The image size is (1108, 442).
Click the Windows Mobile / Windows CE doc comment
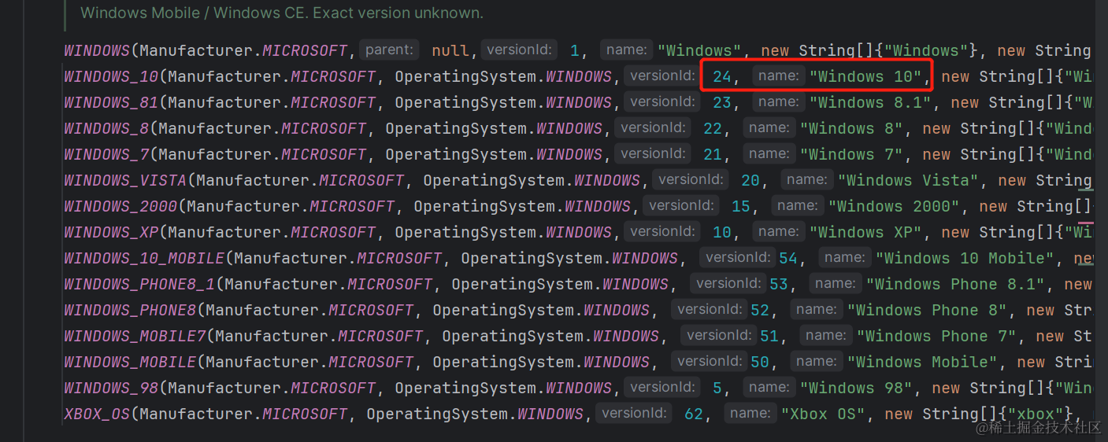click(x=282, y=13)
